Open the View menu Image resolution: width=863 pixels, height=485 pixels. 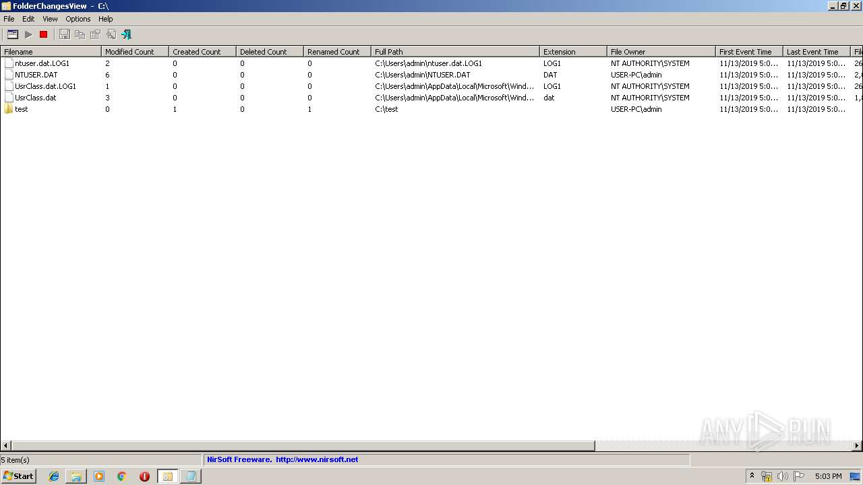click(x=50, y=19)
